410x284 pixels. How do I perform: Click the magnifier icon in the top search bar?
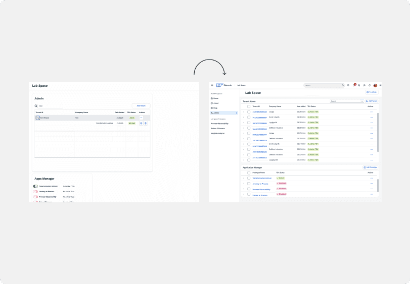pyautogui.click(x=343, y=85)
